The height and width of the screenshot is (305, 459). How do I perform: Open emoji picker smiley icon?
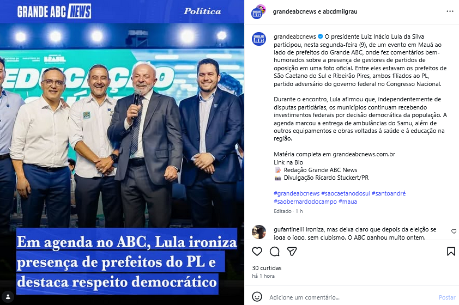(x=257, y=297)
